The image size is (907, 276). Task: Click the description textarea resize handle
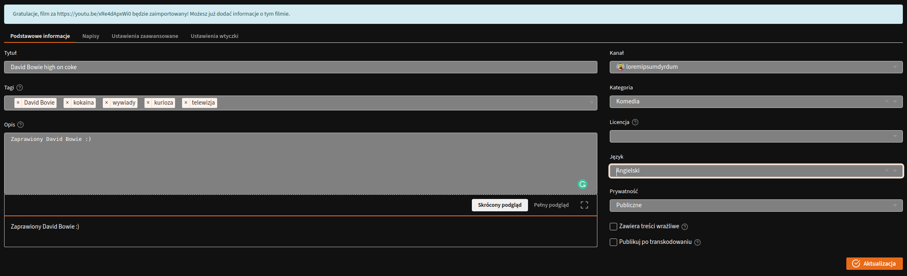(x=595, y=192)
